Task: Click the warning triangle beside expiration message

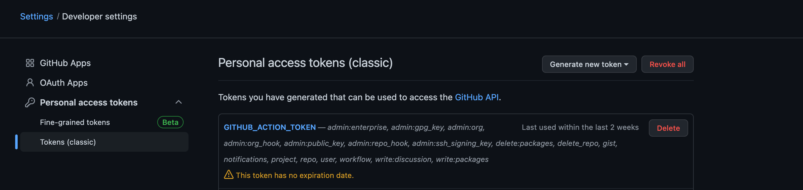Action: (x=229, y=175)
